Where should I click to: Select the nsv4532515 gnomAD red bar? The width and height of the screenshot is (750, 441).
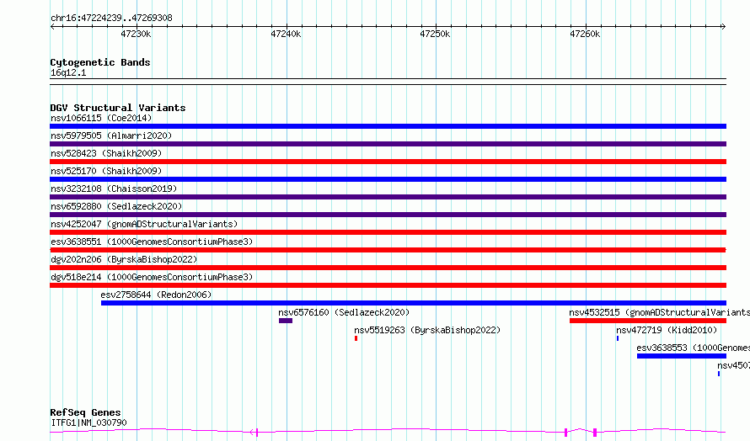648,321
